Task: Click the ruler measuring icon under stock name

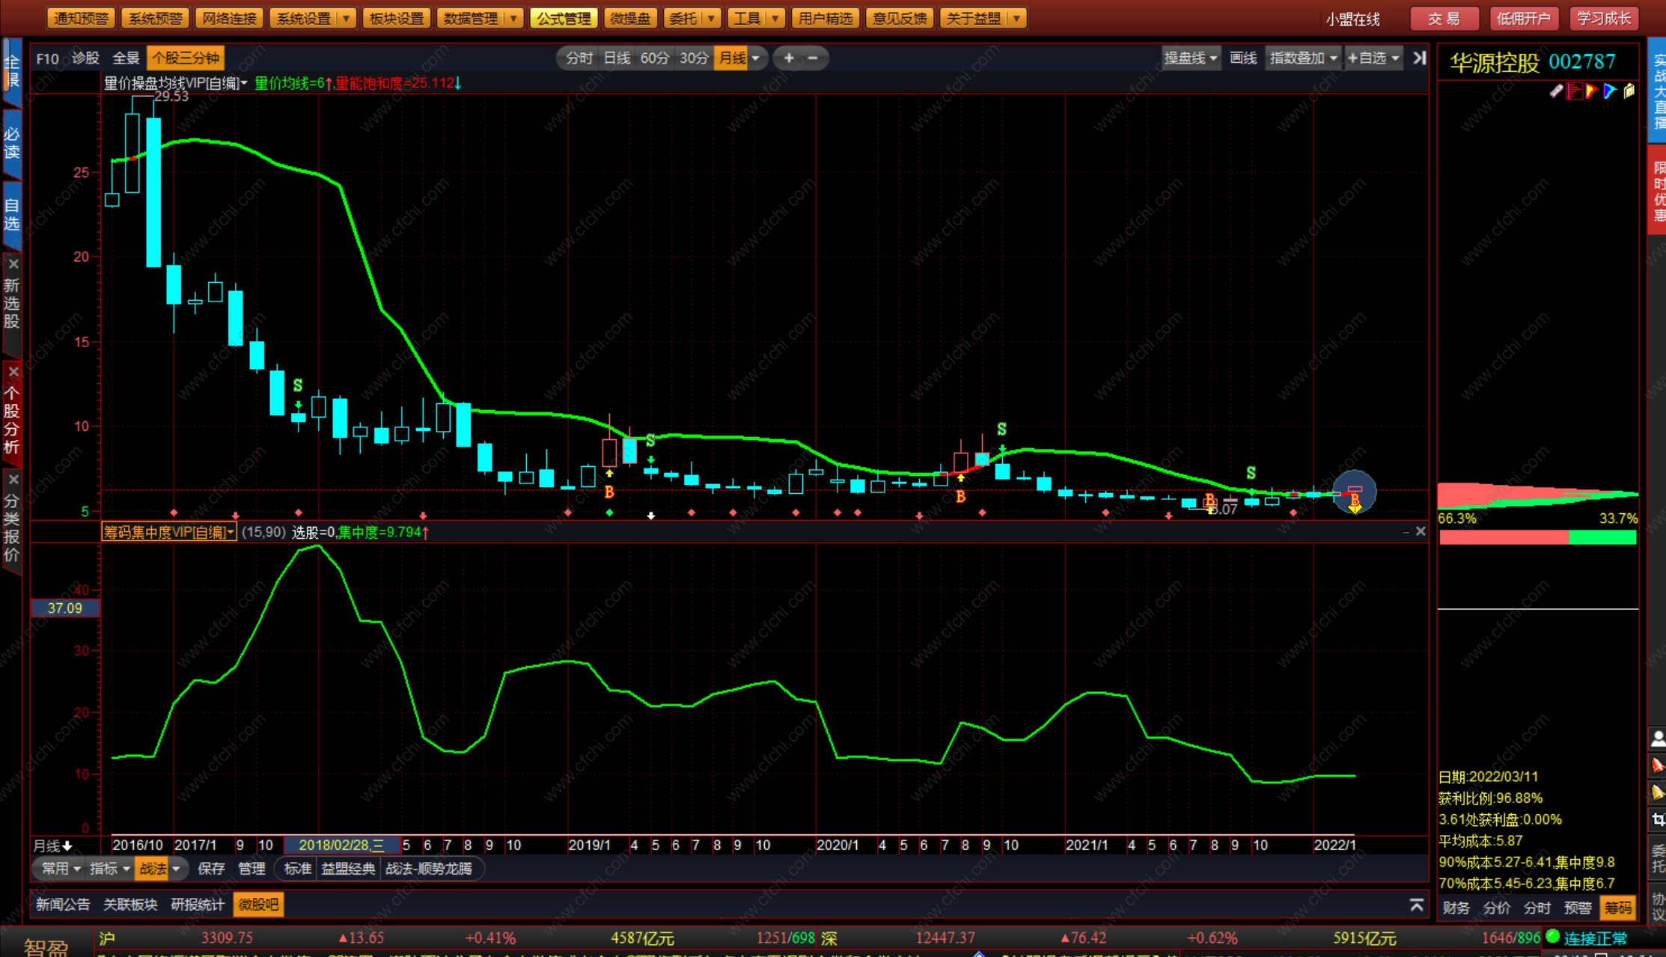Action: click(x=1556, y=91)
